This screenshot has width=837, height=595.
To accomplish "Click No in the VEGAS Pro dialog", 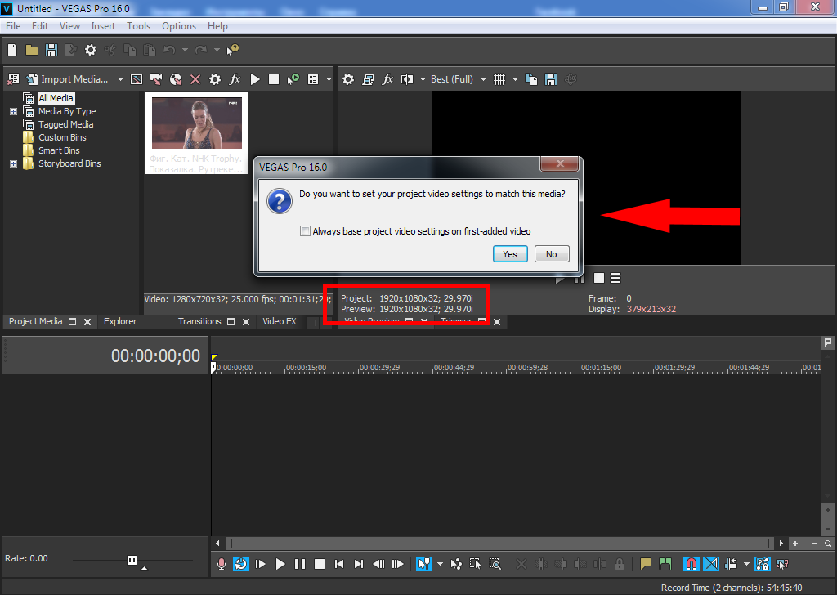I will (552, 254).
